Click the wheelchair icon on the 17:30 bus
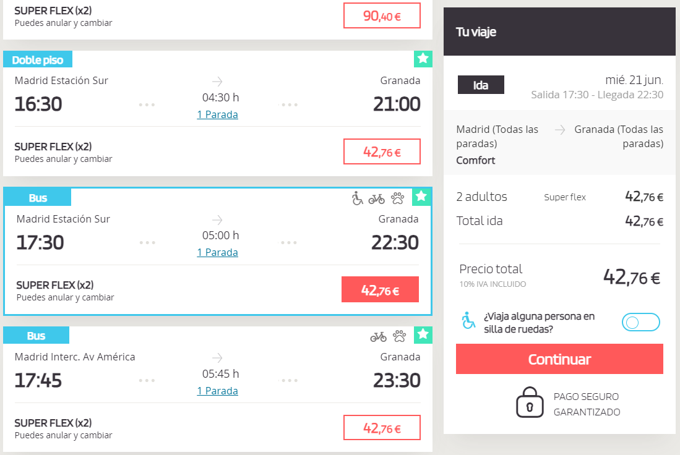 coord(357,198)
